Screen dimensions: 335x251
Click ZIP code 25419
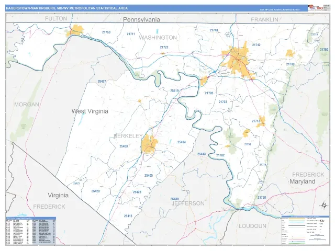coord(174,90)
